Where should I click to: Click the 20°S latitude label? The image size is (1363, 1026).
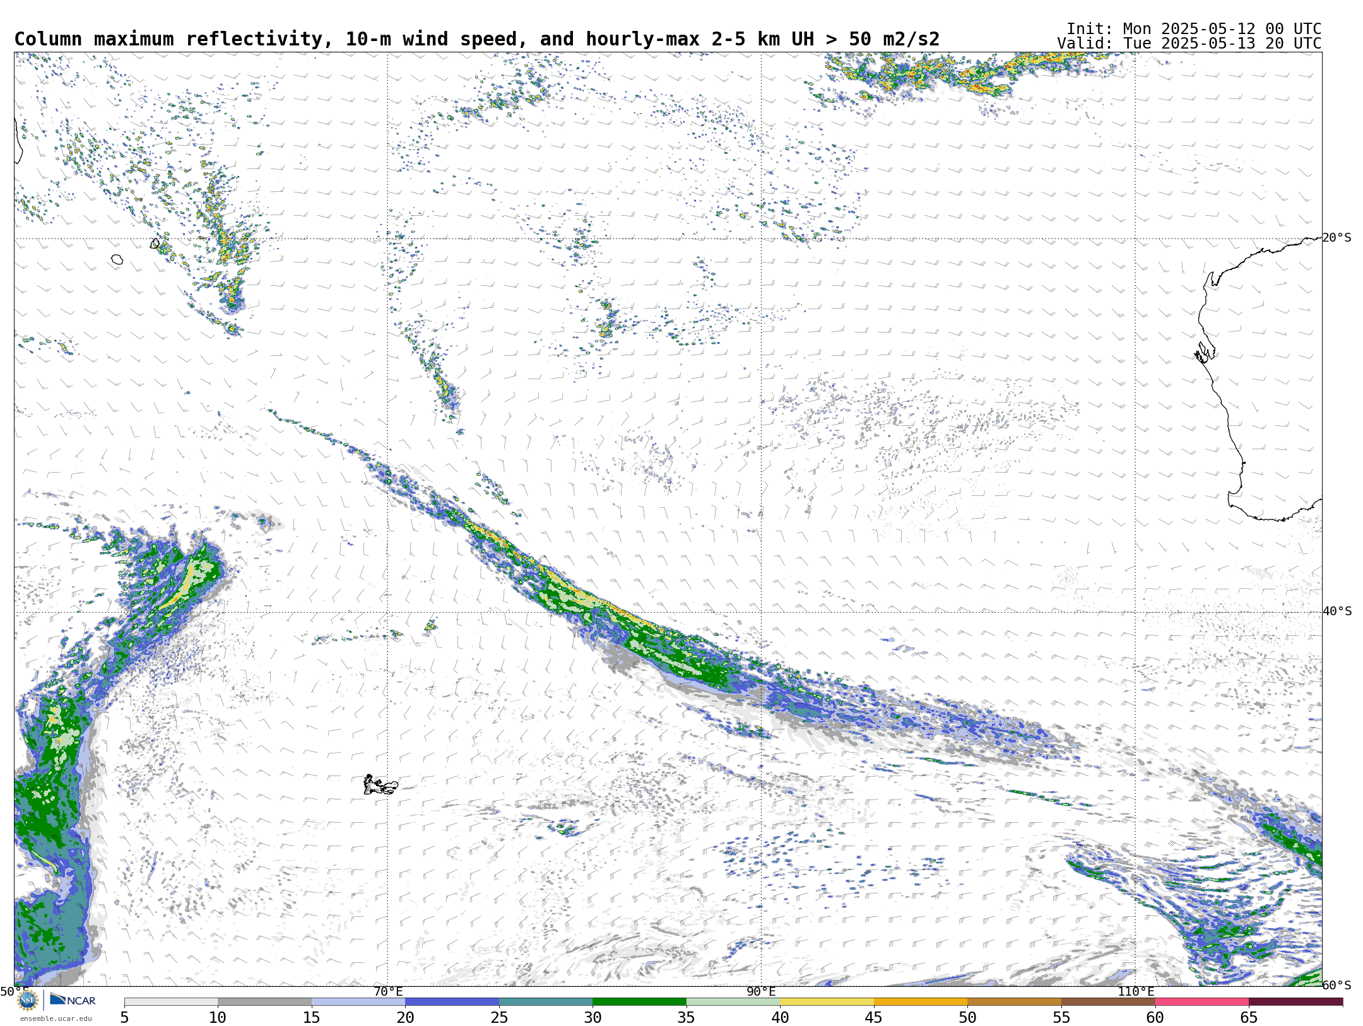click(x=1337, y=238)
